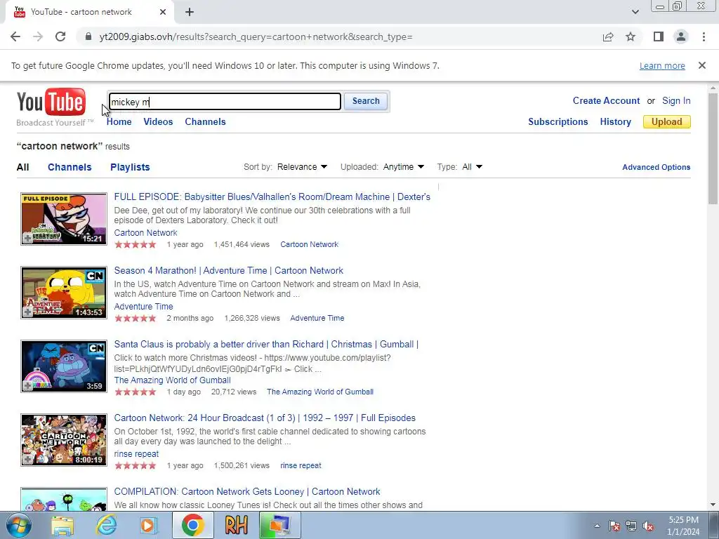The width and height of the screenshot is (719, 539).
Task: Open the Type All dropdown
Action: coord(473,167)
